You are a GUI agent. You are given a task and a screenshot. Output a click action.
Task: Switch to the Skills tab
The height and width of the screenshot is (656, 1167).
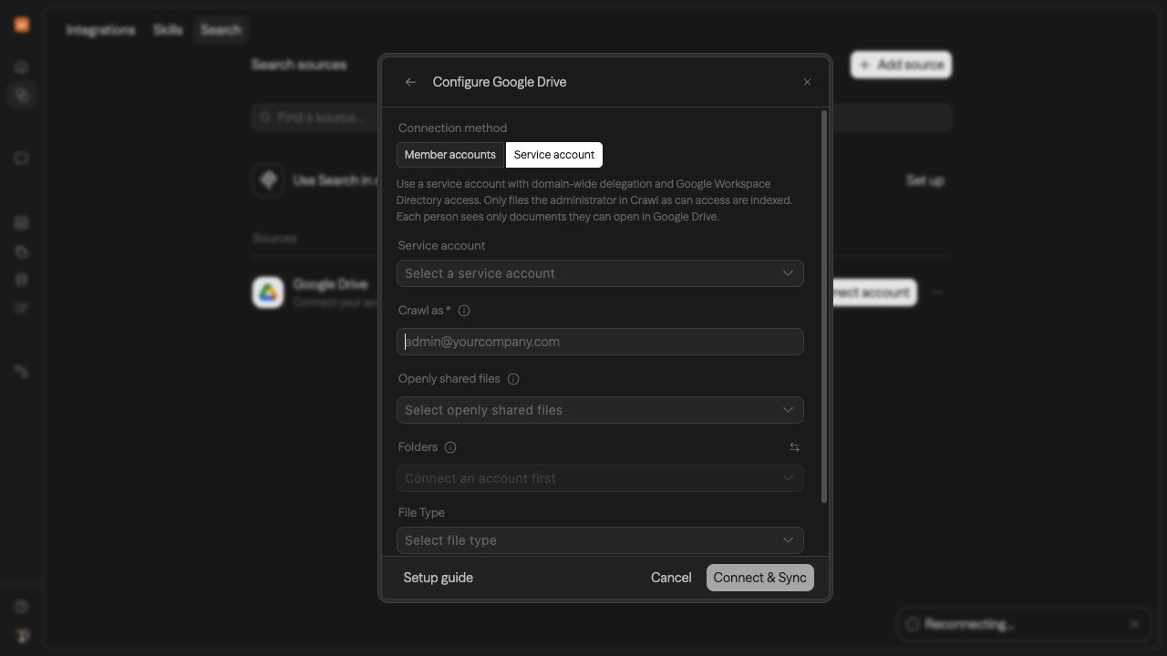(x=168, y=30)
